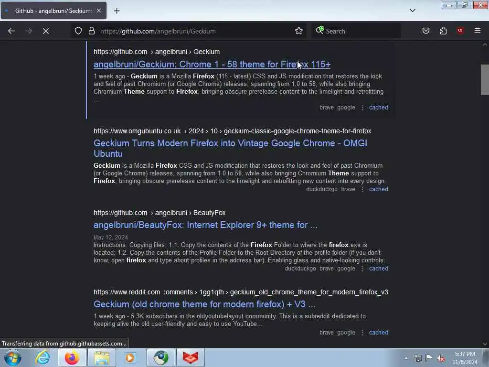The height and width of the screenshot is (367, 489).
Task: Open the tracking protection shield icon
Action: coord(78,31)
